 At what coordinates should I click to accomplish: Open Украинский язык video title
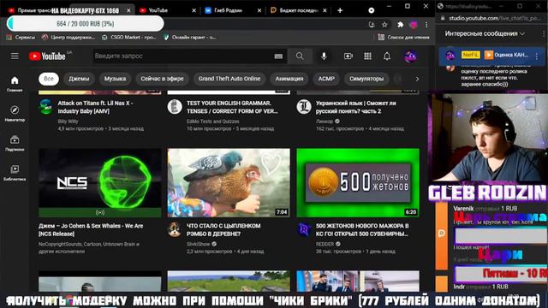pos(356,107)
